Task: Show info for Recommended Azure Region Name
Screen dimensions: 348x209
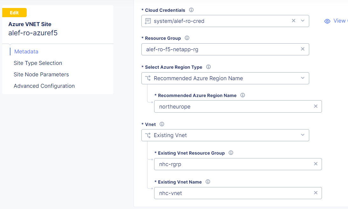Action: point(242,95)
